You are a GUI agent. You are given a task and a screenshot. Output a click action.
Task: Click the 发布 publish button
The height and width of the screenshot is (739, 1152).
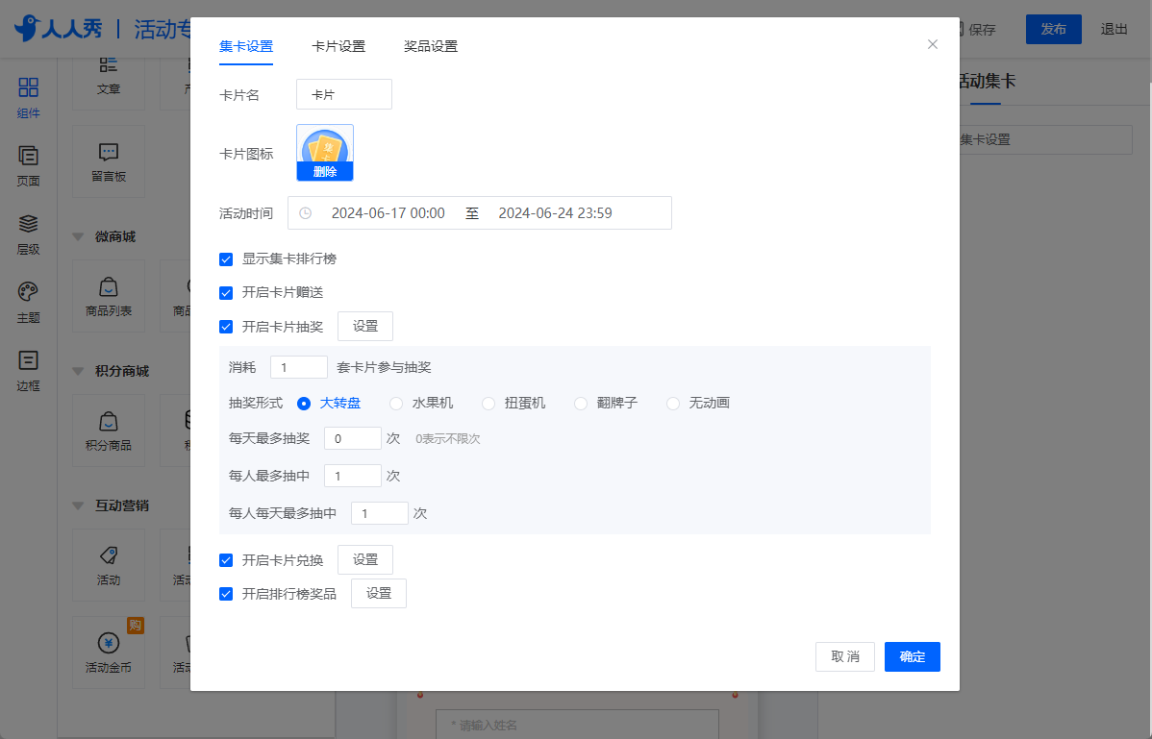click(1054, 30)
